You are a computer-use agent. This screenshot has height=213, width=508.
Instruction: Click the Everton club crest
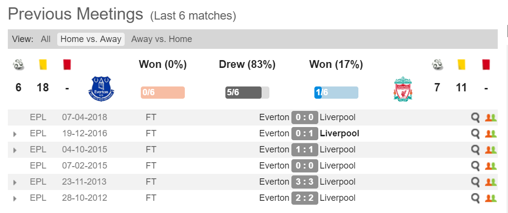tap(101, 89)
